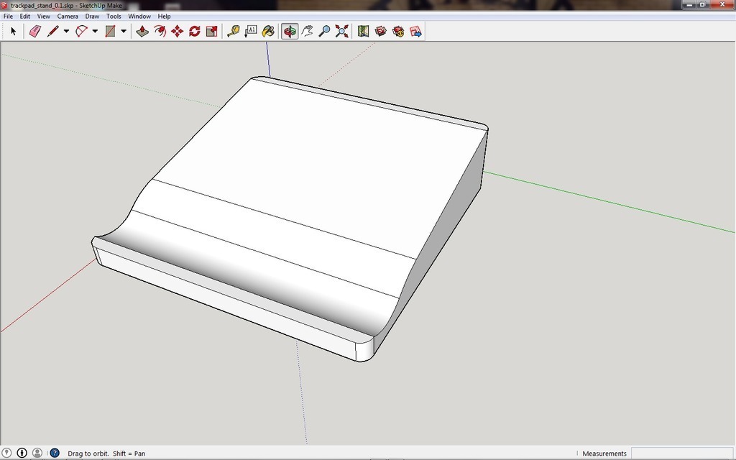Select the Arc drawing tool

(81, 30)
